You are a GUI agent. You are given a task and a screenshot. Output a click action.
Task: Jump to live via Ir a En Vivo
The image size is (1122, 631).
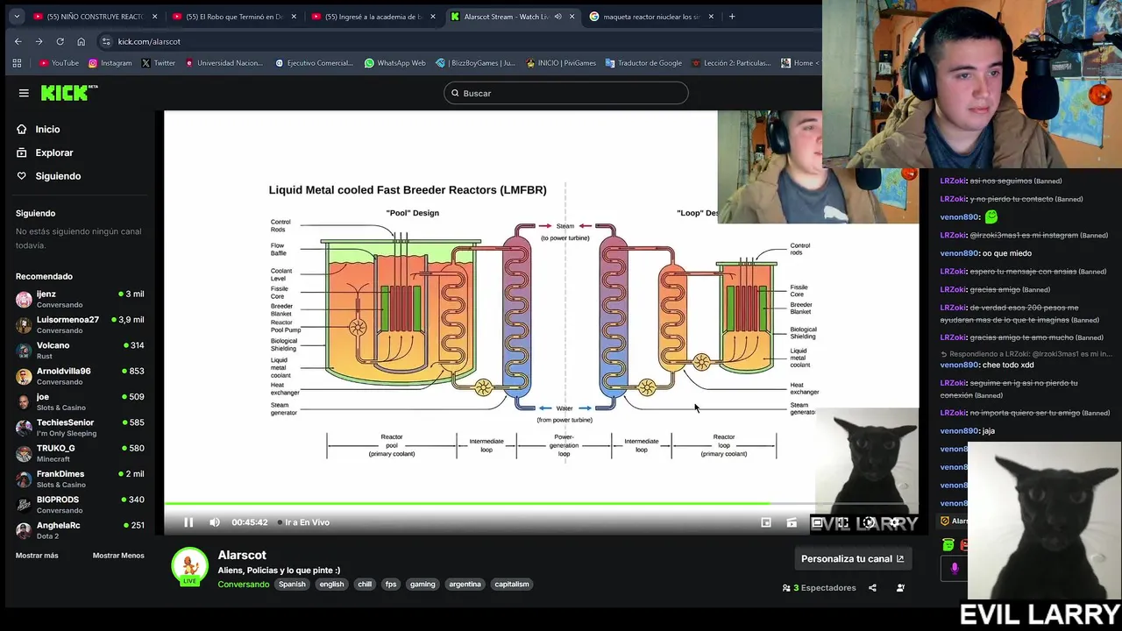304,522
